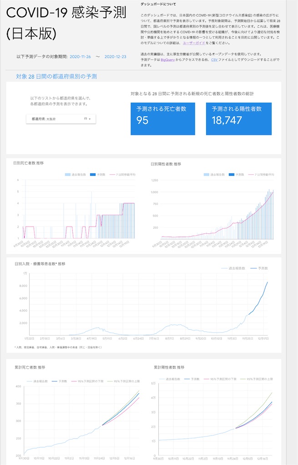This screenshot has height=465, width=298.
Task: Toggle 過去報告数 legend in 日別入院・療養等患者数 chart
Action: pyautogui.click(x=233, y=268)
